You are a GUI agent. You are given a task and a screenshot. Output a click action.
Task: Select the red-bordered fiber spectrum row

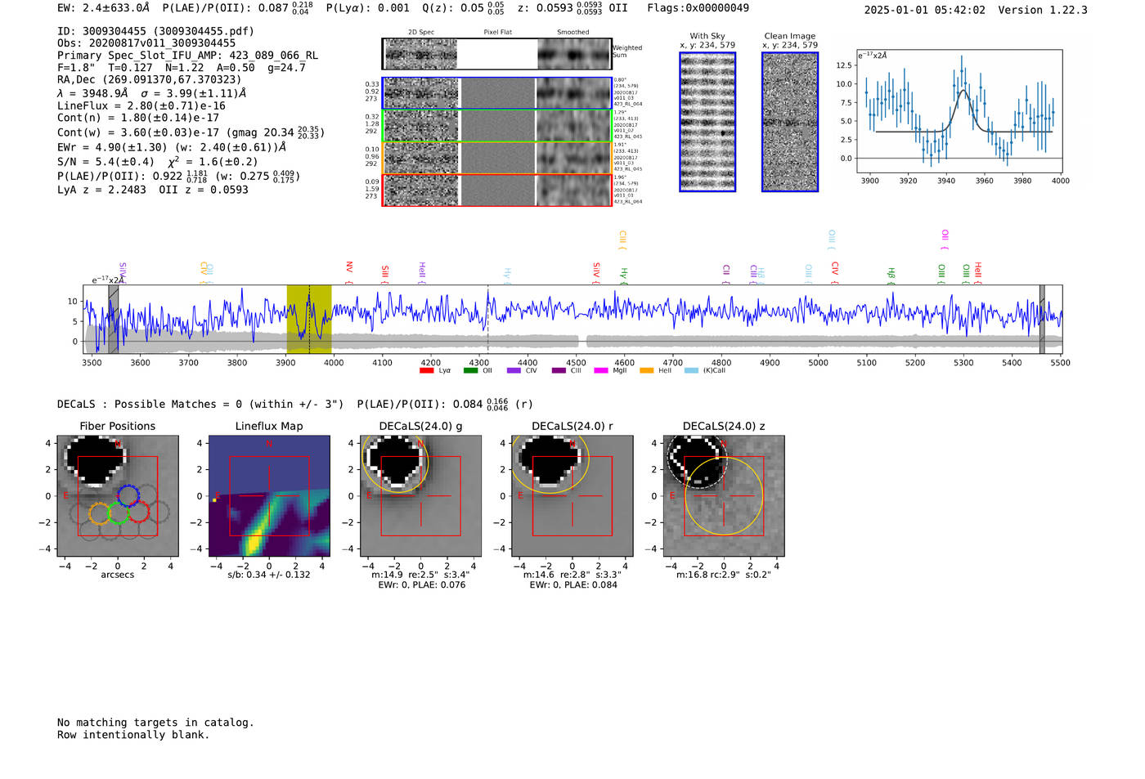click(496, 190)
